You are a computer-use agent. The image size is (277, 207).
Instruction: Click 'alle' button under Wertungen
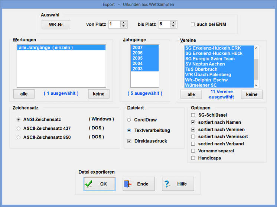(x=24, y=94)
